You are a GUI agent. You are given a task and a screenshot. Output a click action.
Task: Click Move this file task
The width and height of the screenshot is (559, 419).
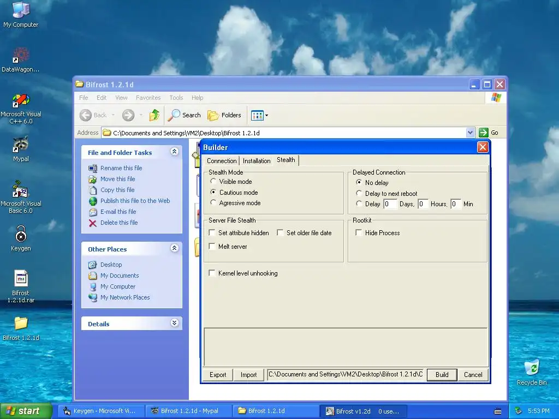pyautogui.click(x=118, y=179)
